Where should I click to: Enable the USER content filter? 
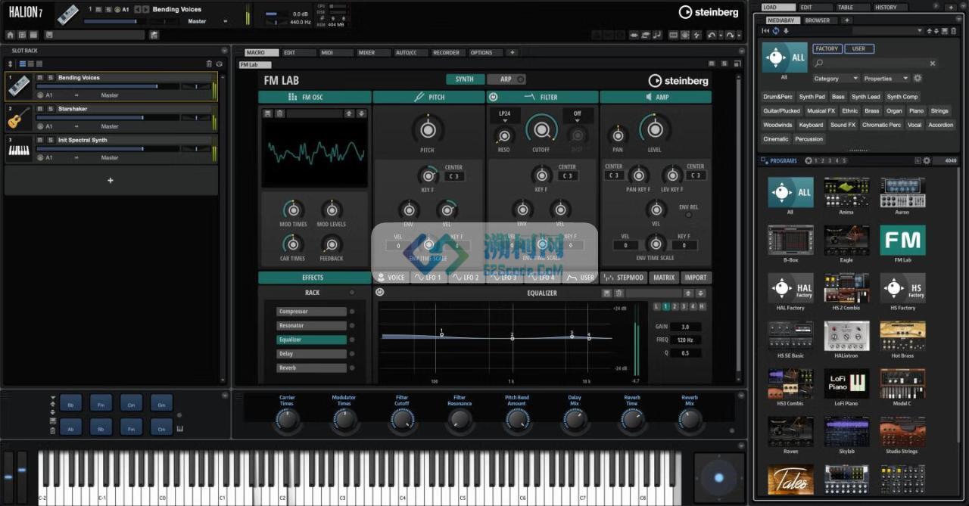(858, 48)
